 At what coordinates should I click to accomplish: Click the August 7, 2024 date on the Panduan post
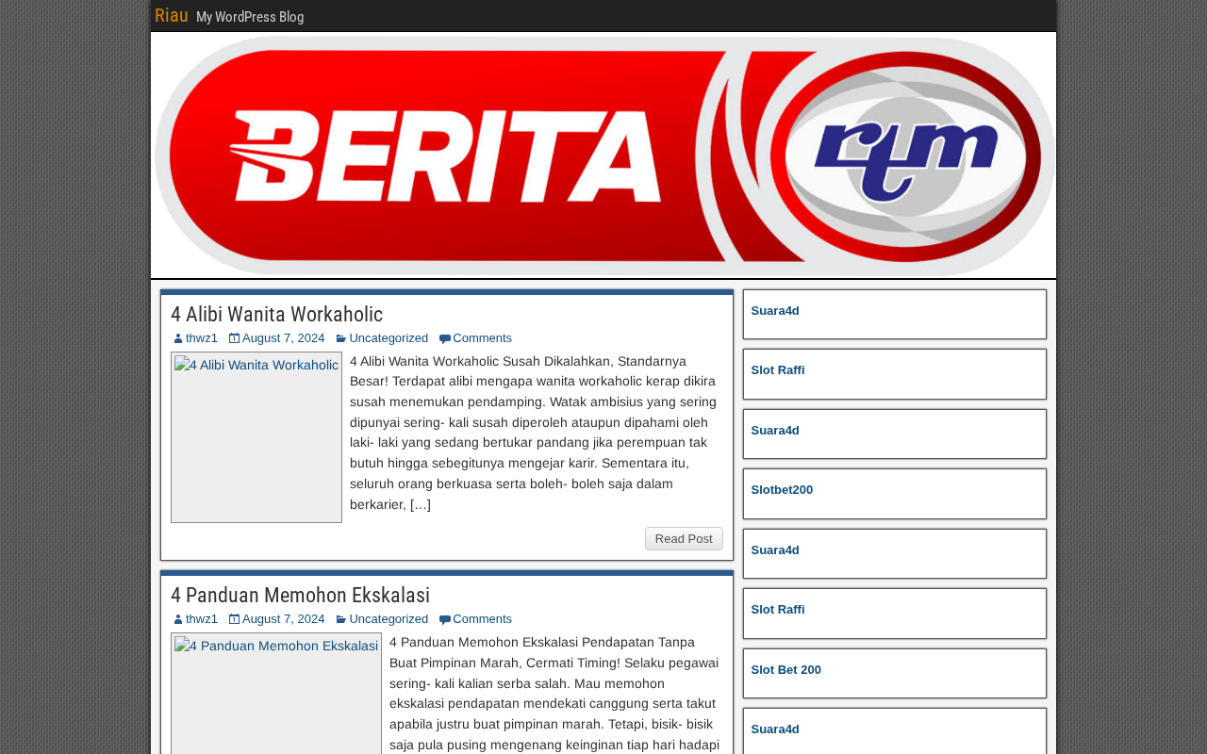click(284, 619)
